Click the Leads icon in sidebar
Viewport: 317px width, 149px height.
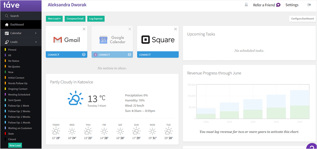point(7,42)
